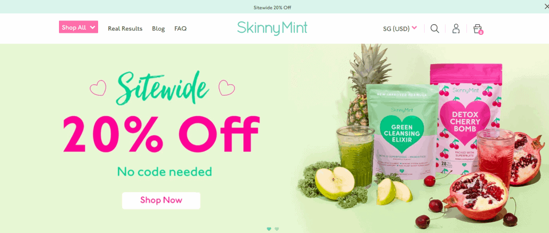Open the user account icon
This screenshot has height=233, width=549.
click(x=456, y=28)
